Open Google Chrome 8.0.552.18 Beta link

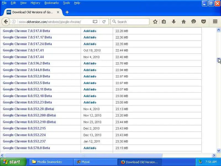click(27, 96)
